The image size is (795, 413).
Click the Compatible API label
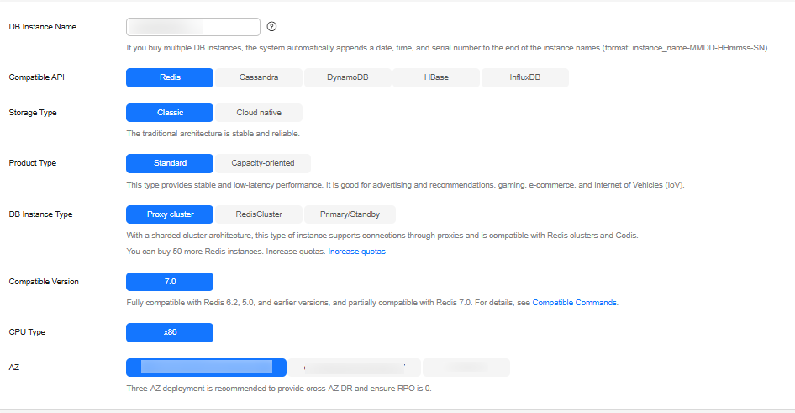coord(36,77)
